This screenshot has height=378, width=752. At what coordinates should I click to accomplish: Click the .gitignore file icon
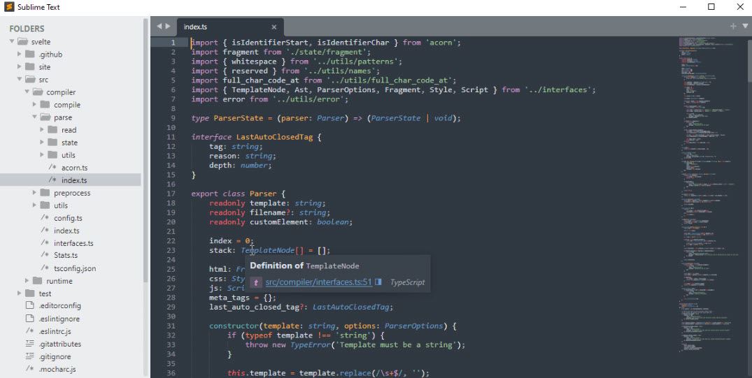coord(30,356)
